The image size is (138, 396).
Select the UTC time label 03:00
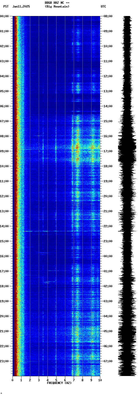pyautogui.click(x=108, y=301)
